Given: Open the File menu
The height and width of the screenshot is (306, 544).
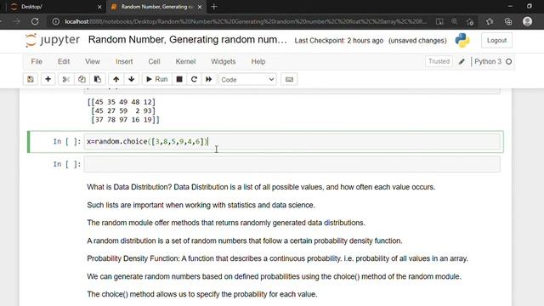Looking at the screenshot, I should point(37,61).
